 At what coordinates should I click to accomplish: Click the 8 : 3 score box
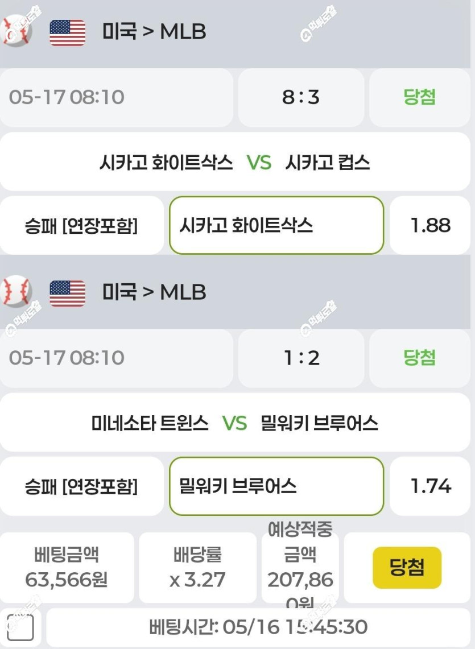click(x=301, y=98)
